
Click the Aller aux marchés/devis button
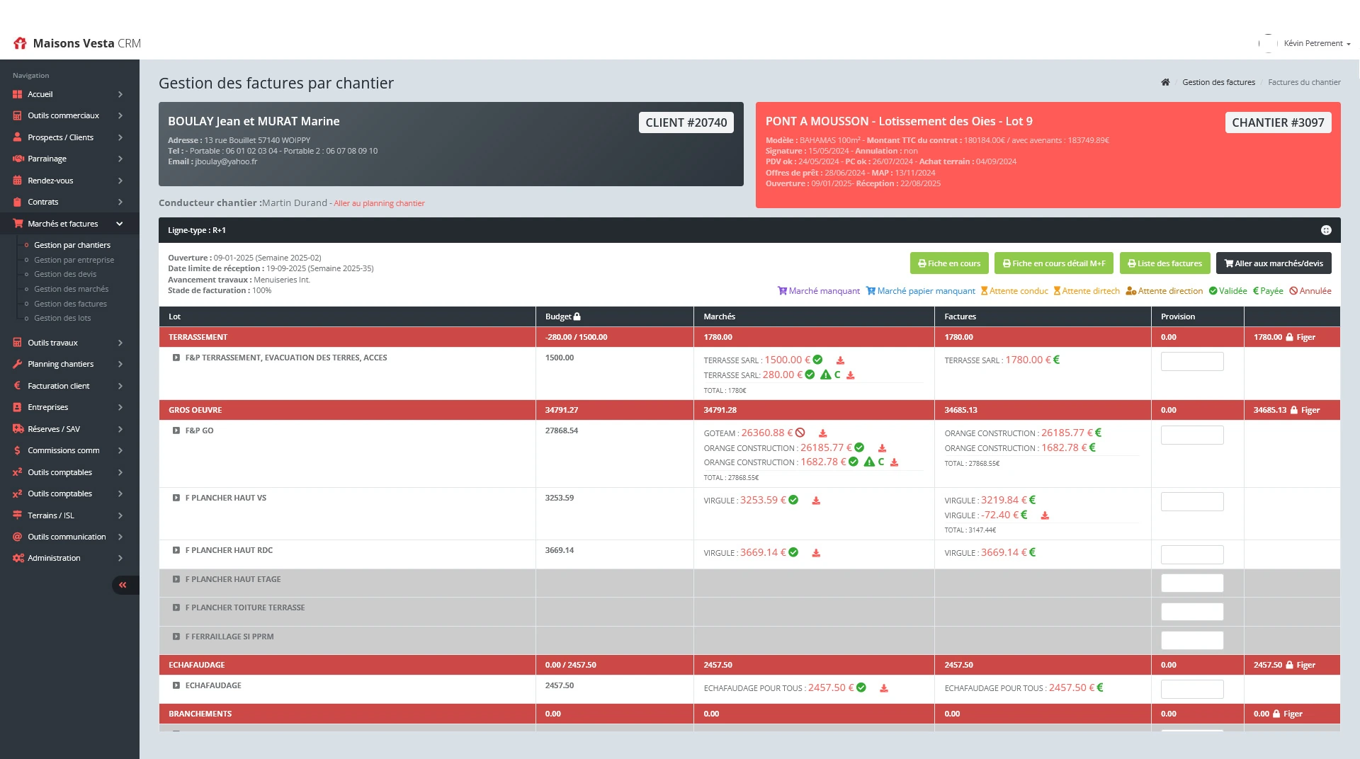click(x=1274, y=263)
